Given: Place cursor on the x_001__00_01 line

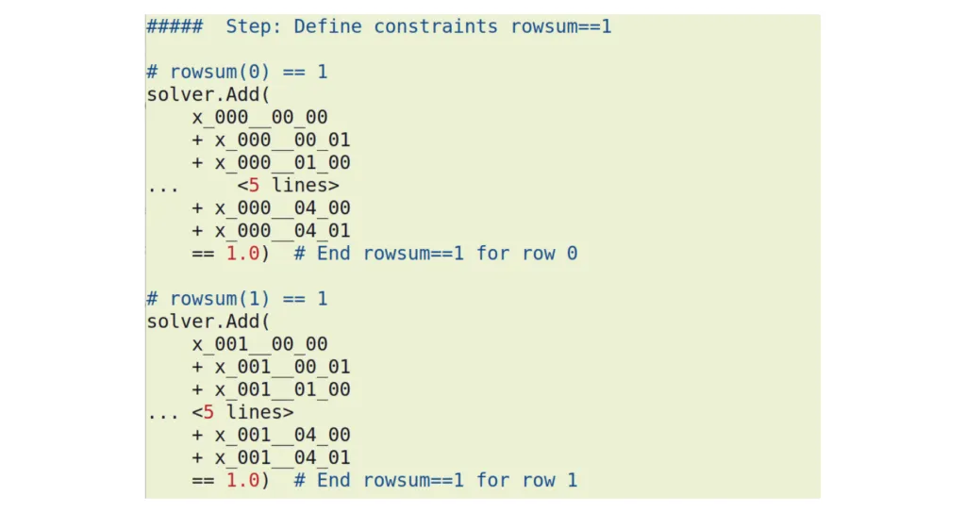Looking at the screenshot, I should (x=282, y=367).
